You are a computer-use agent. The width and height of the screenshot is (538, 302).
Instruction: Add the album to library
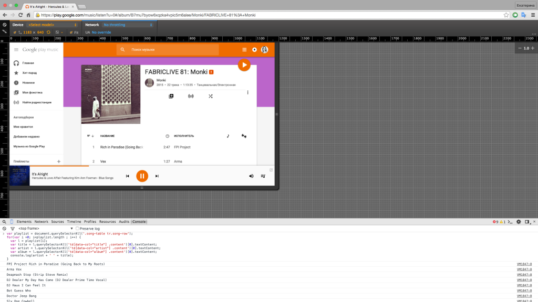click(x=171, y=96)
